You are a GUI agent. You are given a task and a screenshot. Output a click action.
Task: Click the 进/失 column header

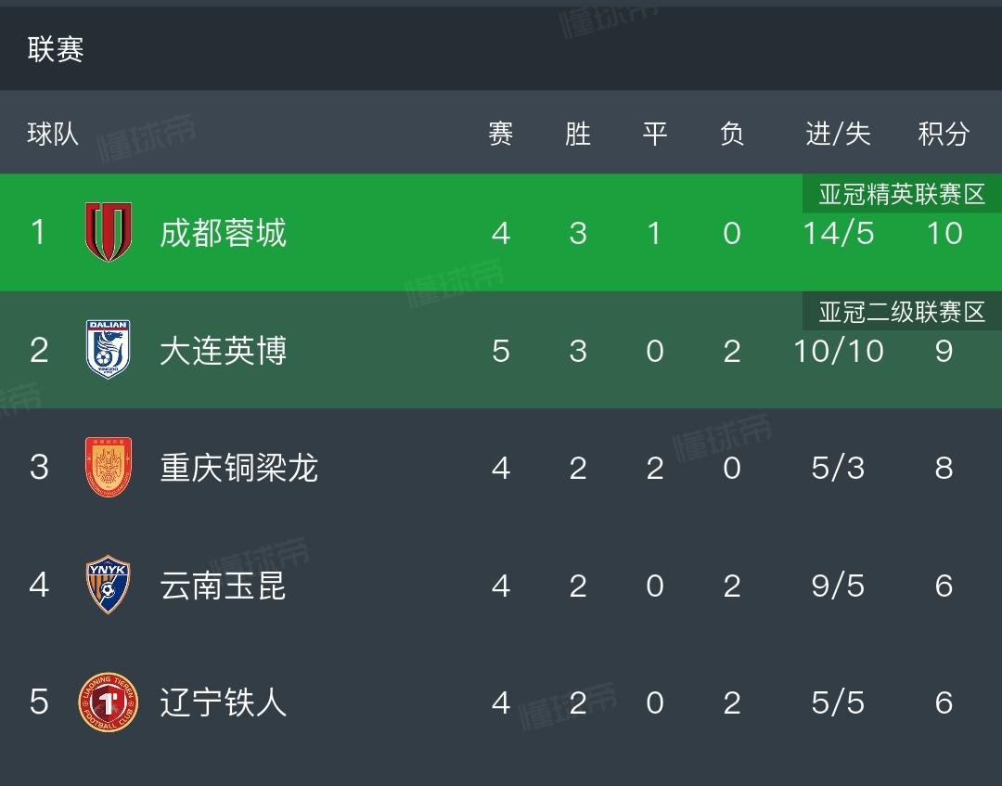[838, 135]
